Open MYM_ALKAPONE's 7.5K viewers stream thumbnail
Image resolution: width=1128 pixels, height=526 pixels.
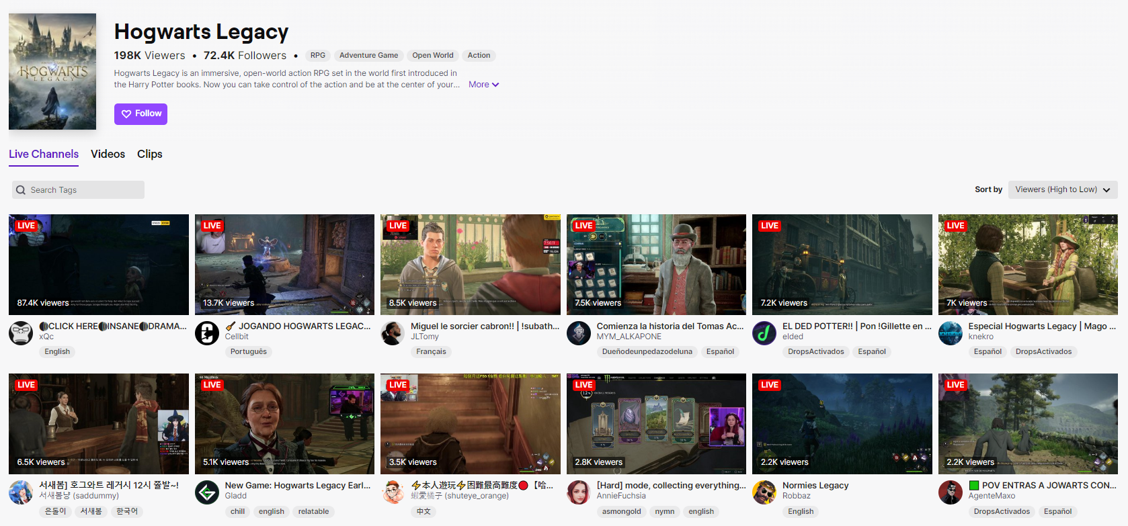click(x=656, y=265)
